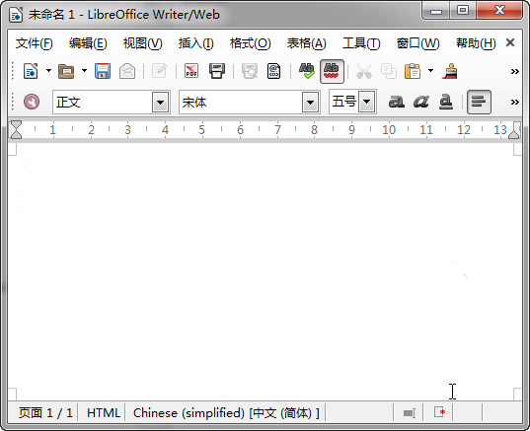Save document with the floppy disk icon
This screenshot has width=530, height=431.
103,71
